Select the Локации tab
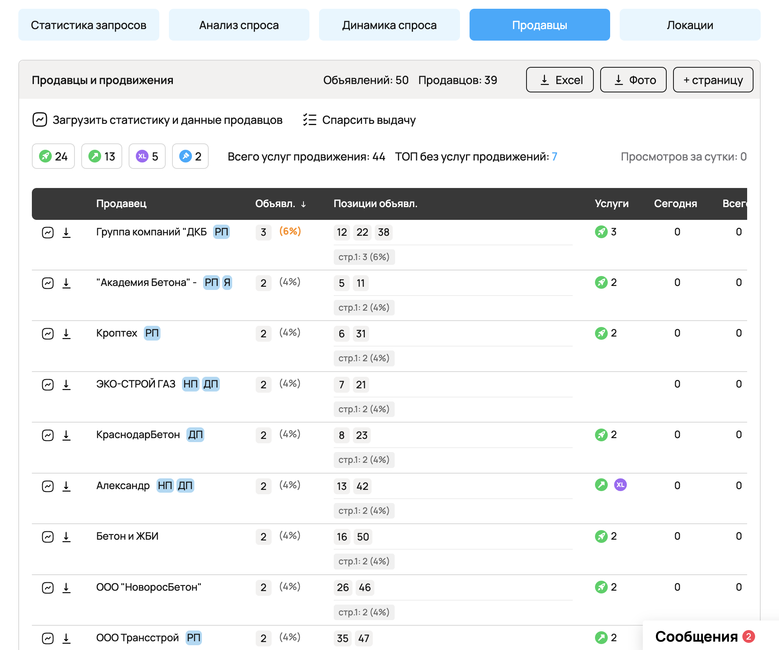This screenshot has width=779, height=650. click(690, 25)
